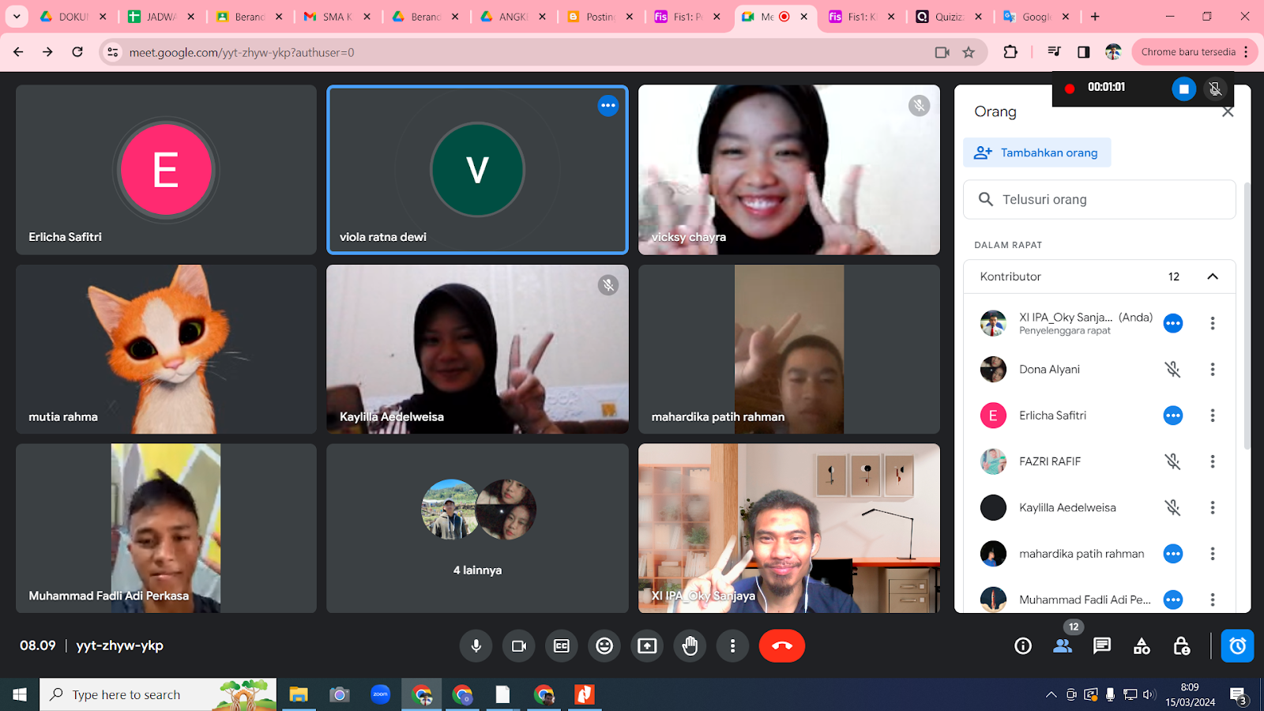Click mahardika patih rahman's audio indicator in list
The width and height of the screenshot is (1264, 711).
(x=1173, y=554)
